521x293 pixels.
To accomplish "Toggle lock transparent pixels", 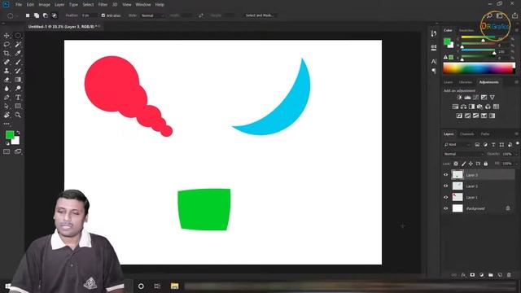I will pos(456,164).
